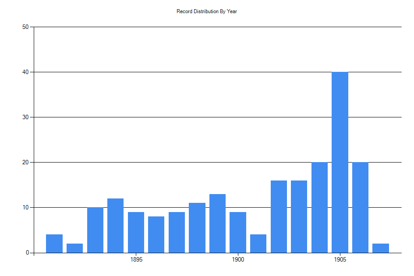
Task: Click the y-axis label 10
Action: (25, 207)
